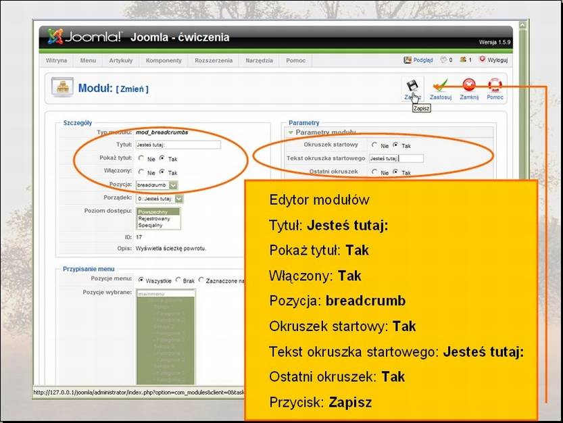This screenshot has height=423, width=563.
Task: Select Tak for Ostatni okruszek
Action: click(395, 172)
